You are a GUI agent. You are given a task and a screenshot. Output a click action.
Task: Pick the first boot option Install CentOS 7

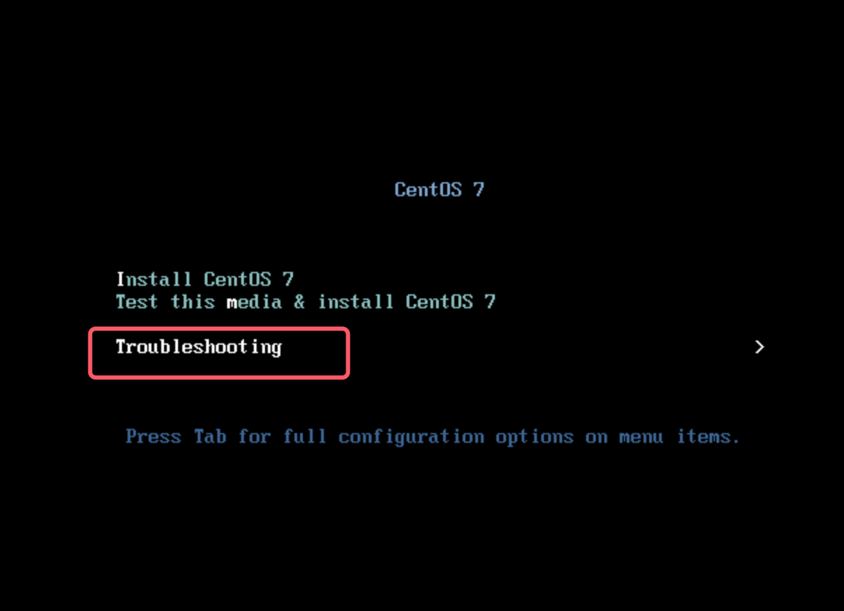[204, 280]
